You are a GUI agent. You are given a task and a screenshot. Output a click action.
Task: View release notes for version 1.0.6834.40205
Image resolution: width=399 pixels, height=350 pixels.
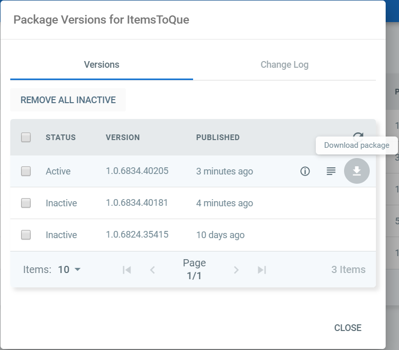[331, 171]
